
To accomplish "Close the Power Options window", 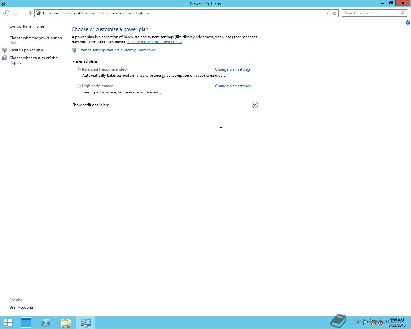I will [x=403, y=3].
